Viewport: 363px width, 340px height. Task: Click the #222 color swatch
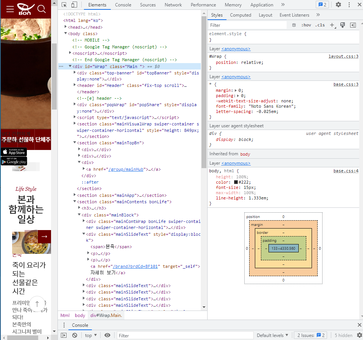click(x=236, y=182)
